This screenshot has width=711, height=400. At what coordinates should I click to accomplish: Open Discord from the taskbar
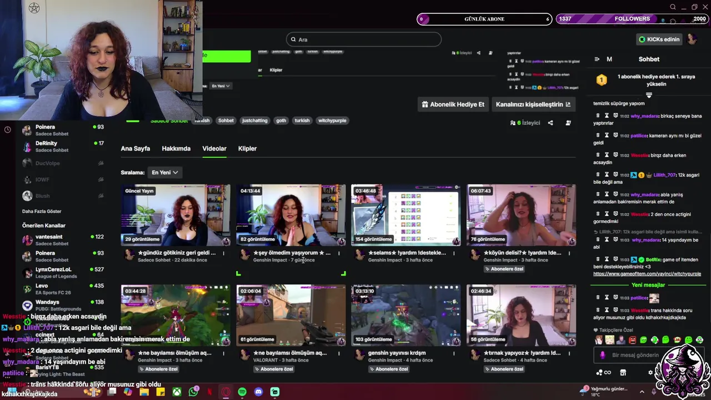pos(258,392)
